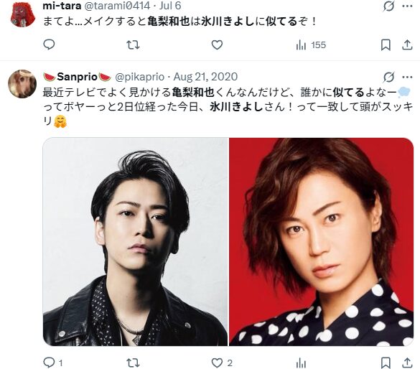Reply to mi-tara's tweet
420x369 pixels.
coord(49,45)
